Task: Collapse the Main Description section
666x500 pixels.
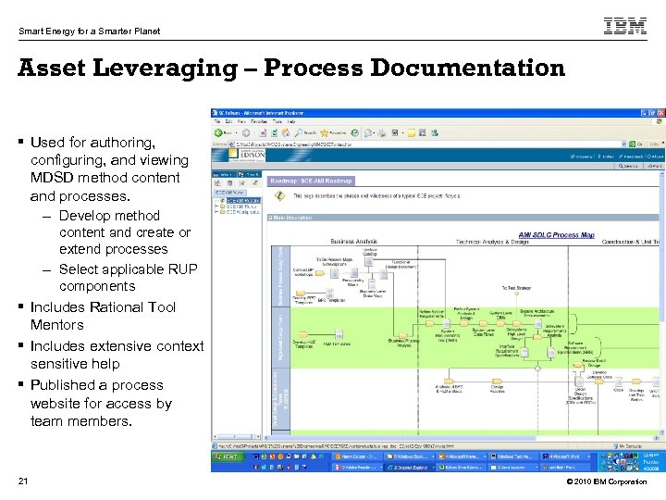Action: [x=269, y=218]
